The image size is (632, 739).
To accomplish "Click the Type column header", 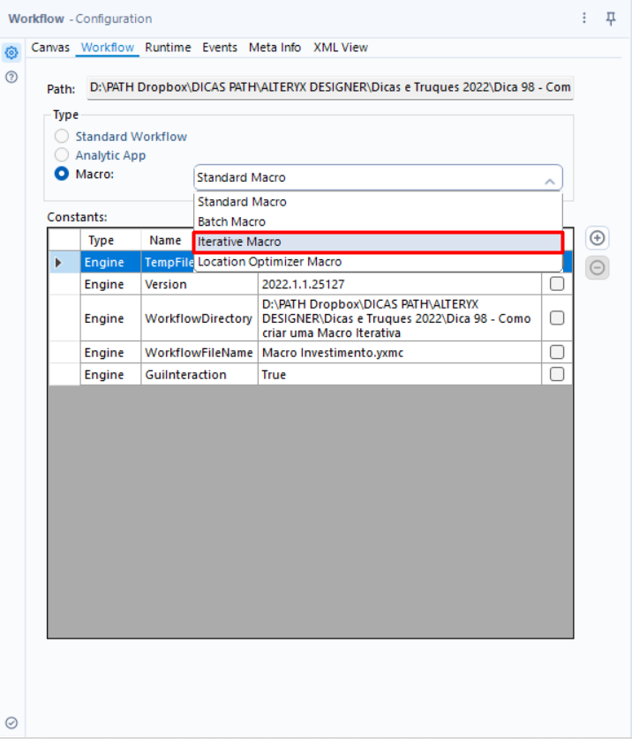I will point(111,241).
